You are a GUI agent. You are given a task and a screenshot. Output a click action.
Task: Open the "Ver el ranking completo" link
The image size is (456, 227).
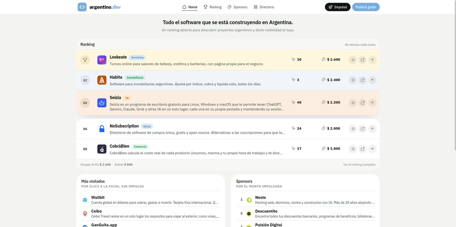(x=359, y=164)
